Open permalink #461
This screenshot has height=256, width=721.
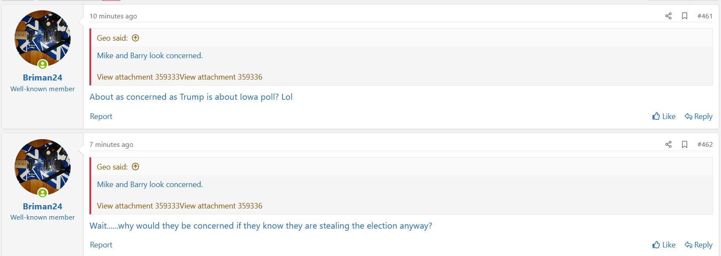(705, 16)
